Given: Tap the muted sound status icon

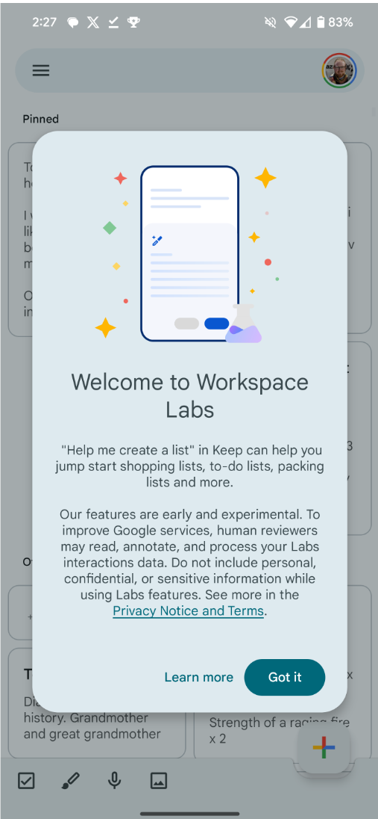Looking at the screenshot, I should [271, 22].
